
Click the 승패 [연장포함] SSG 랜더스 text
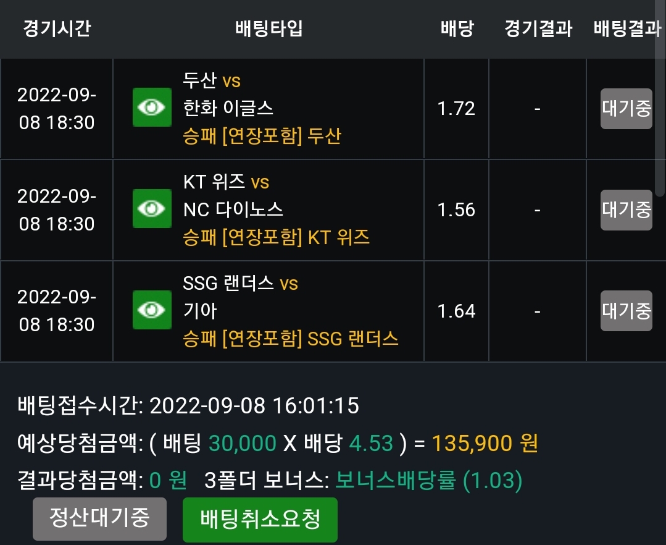(x=291, y=339)
